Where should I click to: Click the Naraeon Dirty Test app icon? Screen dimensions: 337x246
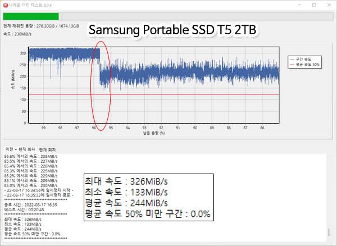point(6,5)
